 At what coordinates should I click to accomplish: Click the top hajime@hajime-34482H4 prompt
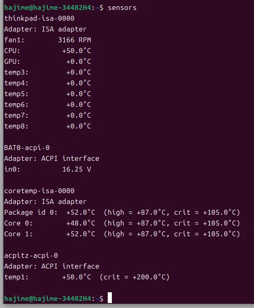(x=48, y=7)
